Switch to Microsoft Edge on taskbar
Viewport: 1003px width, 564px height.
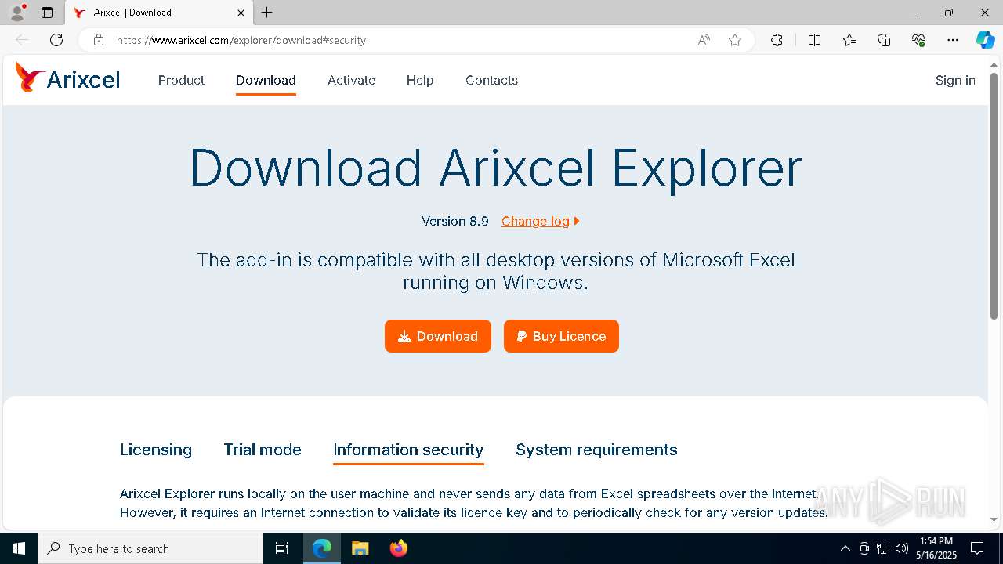point(322,548)
